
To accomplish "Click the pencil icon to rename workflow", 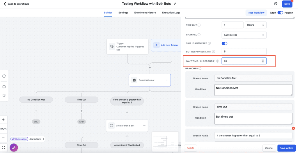I will [175, 4].
